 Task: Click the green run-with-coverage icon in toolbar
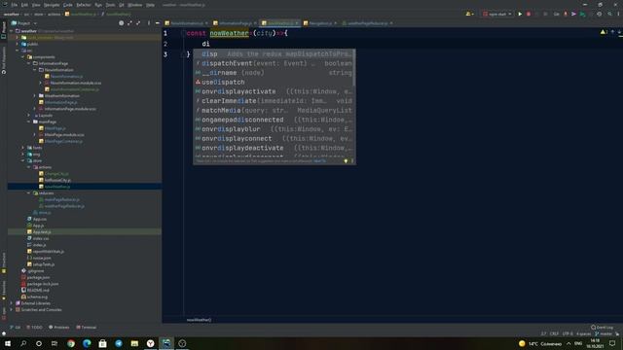582,14
